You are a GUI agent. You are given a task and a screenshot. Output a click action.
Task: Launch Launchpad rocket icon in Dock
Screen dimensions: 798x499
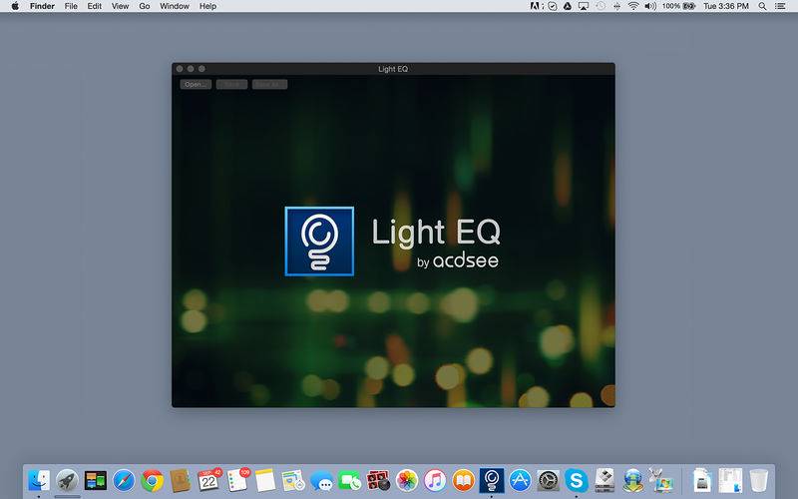click(67, 480)
